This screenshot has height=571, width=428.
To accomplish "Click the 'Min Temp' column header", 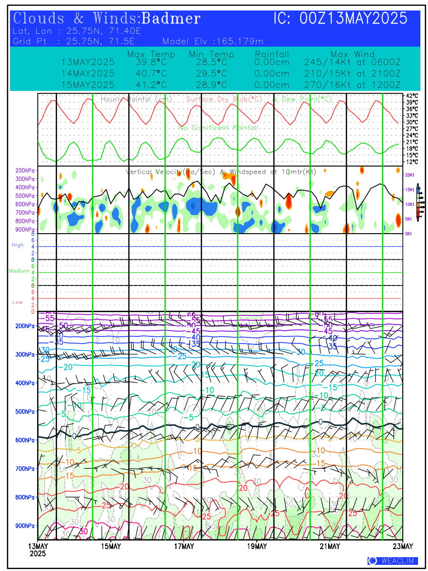I will pos(211,54).
